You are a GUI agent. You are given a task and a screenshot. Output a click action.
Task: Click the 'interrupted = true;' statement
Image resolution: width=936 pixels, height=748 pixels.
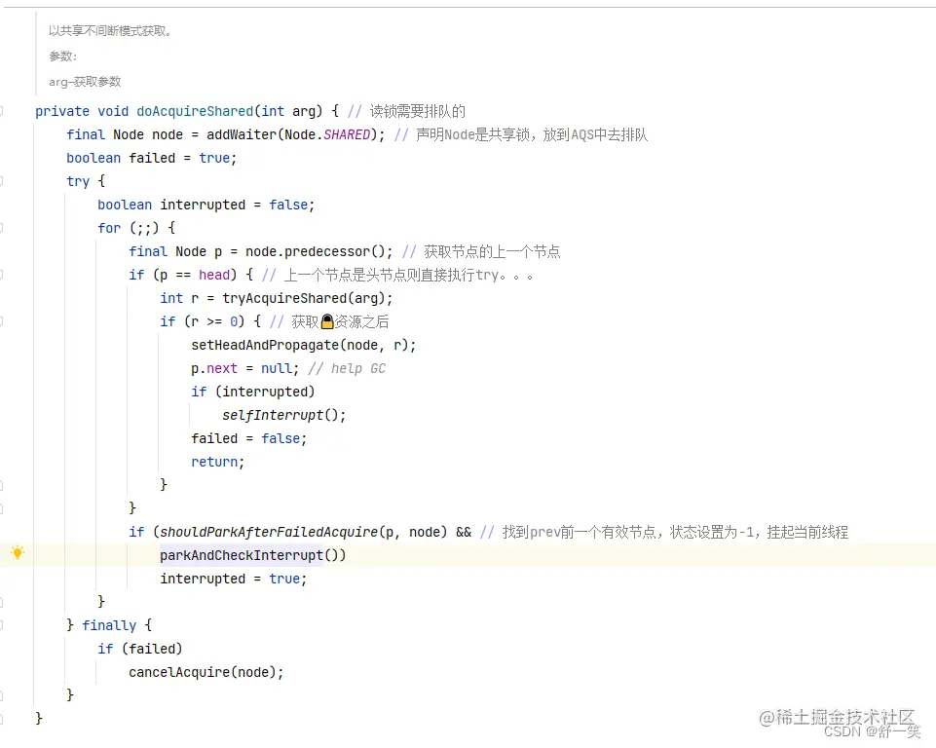pyautogui.click(x=234, y=579)
